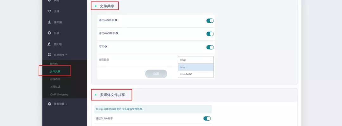The image size is (342, 126).
Task: Open the 上网认证 submenu item
Action: (55, 87)
